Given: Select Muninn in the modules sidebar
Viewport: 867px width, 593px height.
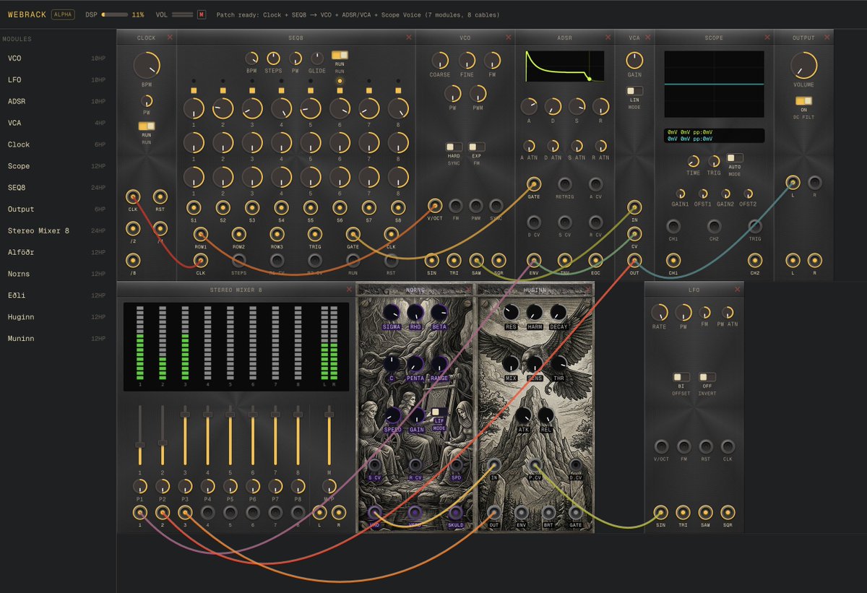Looking at the screenshot, I should 58,338.
